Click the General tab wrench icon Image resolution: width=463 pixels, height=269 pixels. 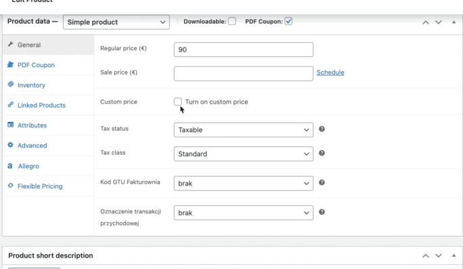click(x=11, y=44)
